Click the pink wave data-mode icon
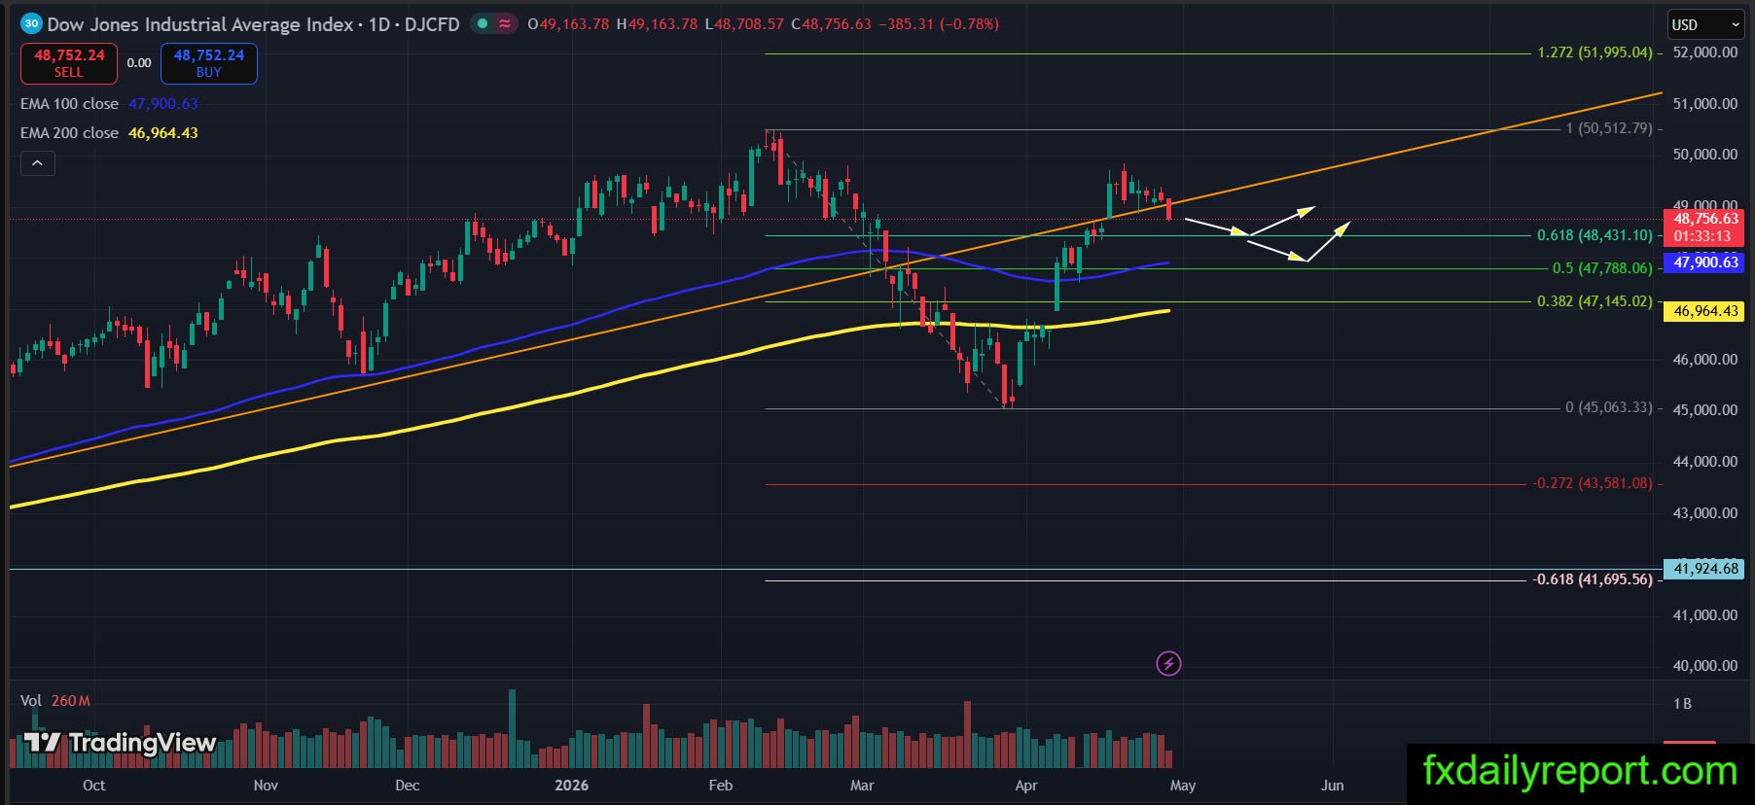1755x805 pixels. coord(505,23)
